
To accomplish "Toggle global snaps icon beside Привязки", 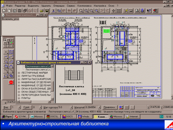I will (121, 107).
